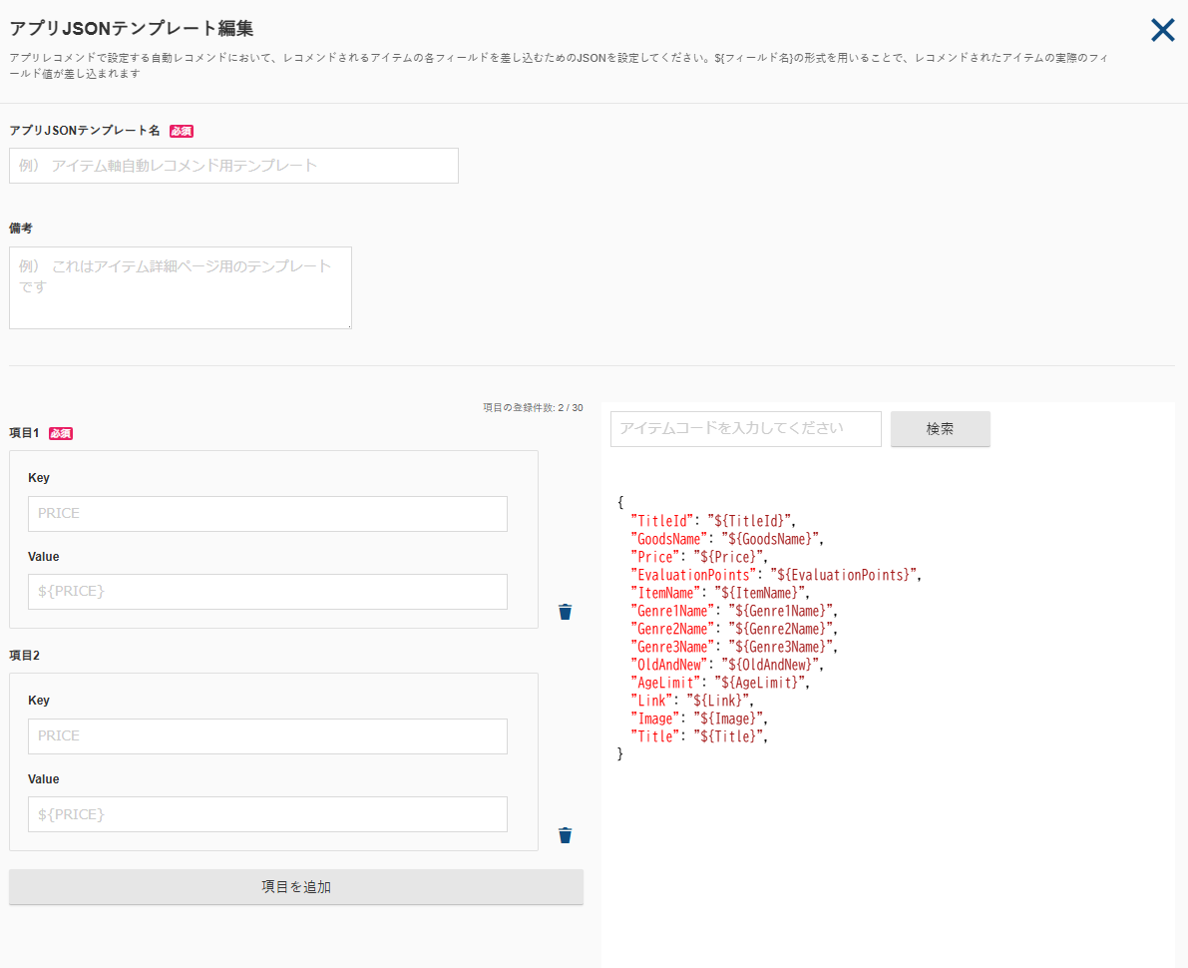Screen dimensions: 1188x968
Task: Click the 項目の登録件数: 2 / 30 counter
Action: click(x=533, y=408)
